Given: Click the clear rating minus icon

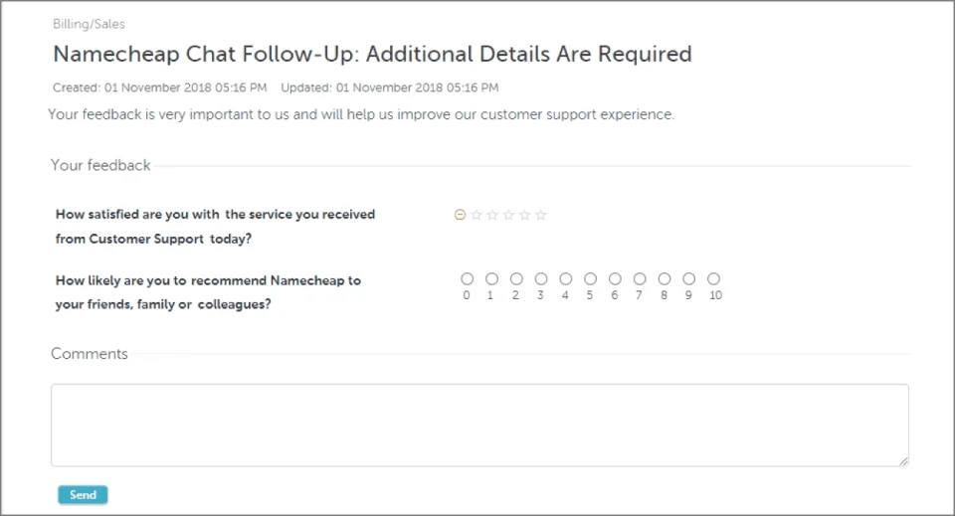Looking at the screenshot, I should point(460,215).
